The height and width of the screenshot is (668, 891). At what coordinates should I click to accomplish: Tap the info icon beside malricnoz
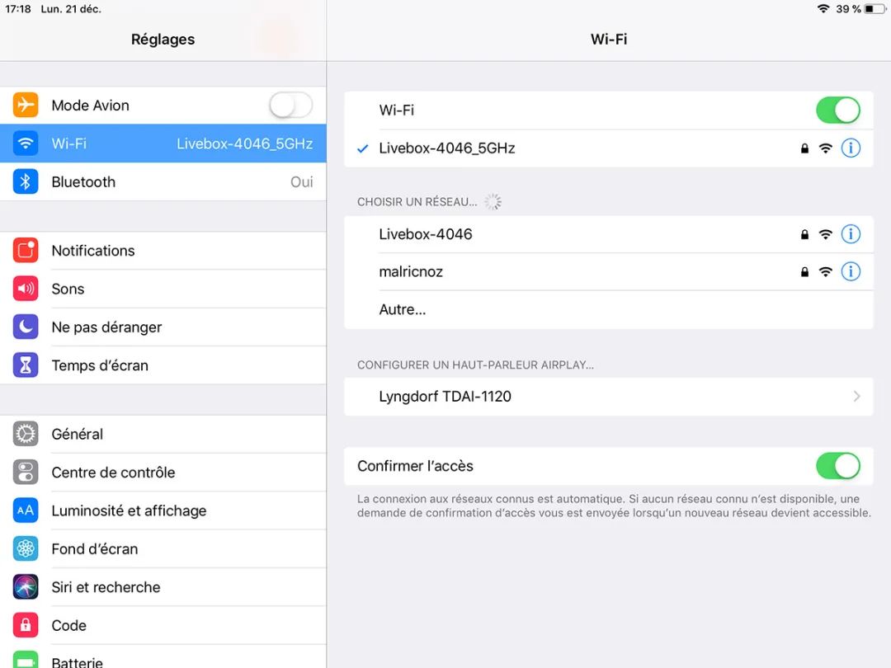pyautogui.click(x=850, y=271)
